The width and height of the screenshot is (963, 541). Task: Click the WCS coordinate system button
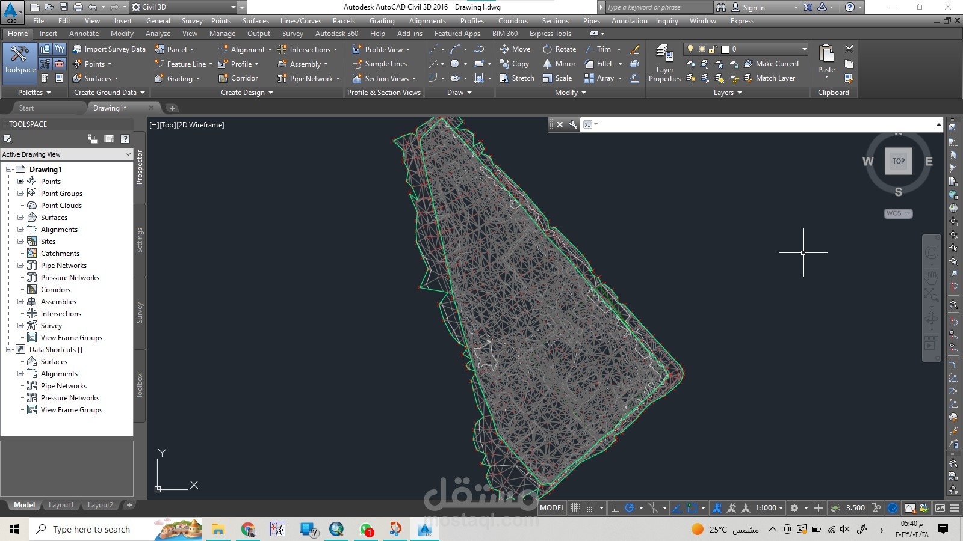[898, 213]
